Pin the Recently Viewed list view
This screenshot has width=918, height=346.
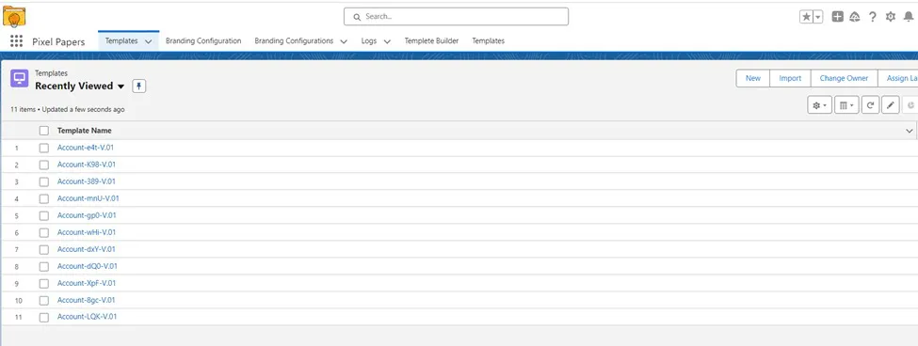[138, 86]
